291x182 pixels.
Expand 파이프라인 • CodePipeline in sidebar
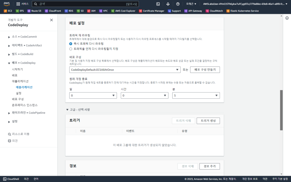[9, 113]
